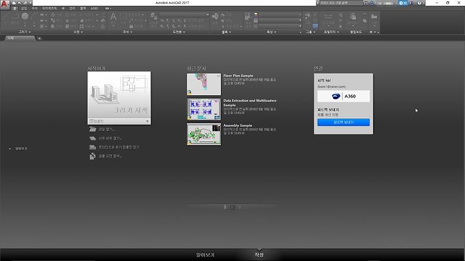Image resolution: width=465 pixels, height=261 pixels.
Task: Select the Line draw tool in ribbon
Action: [5, 17]
